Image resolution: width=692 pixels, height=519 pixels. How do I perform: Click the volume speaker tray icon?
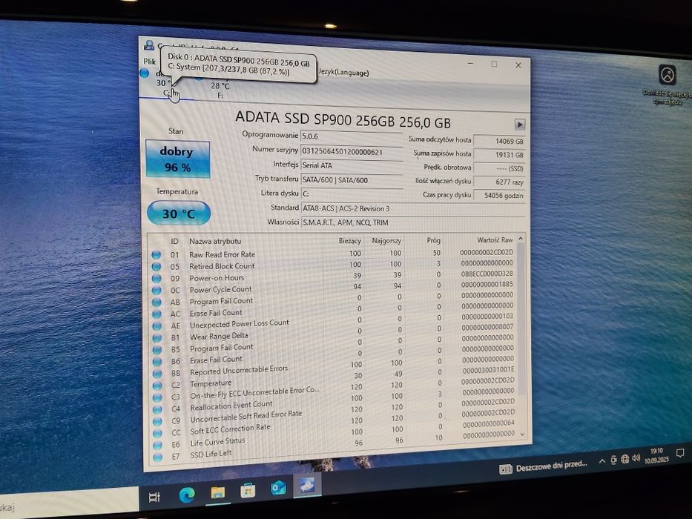[x=636, y=457]
